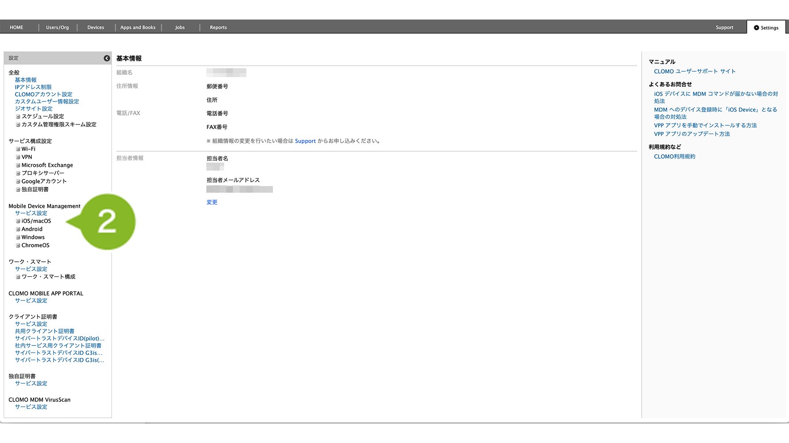The image size is (789, 443).
Task: Open the Apps and Books tab
Action: click(x=138, y=27)
